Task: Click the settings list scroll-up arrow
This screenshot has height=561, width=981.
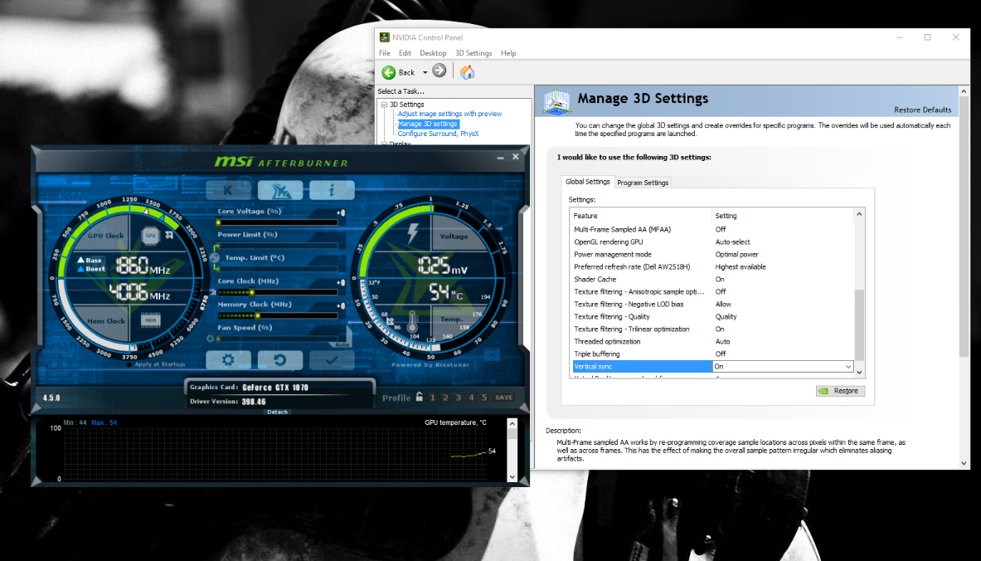Action: pos(859,214)
